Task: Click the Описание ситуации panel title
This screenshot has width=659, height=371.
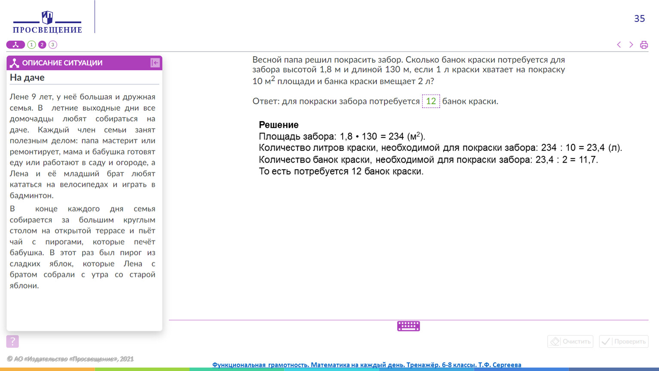Action: 62,63
